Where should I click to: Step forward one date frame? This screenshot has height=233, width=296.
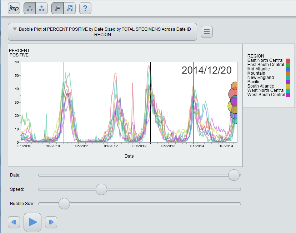tap(51, 222)
